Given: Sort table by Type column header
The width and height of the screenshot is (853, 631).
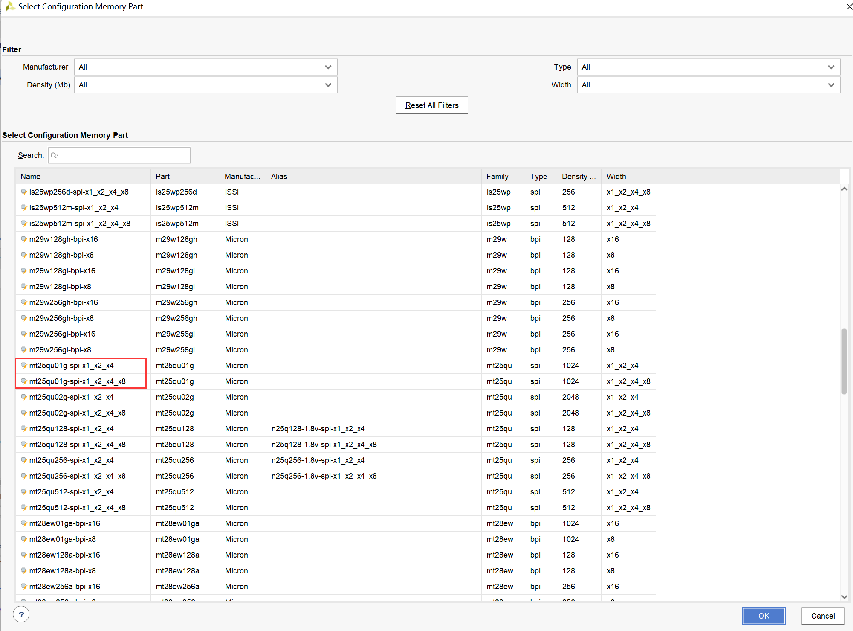Looking at the screenshot, I should tap(541, 176).
